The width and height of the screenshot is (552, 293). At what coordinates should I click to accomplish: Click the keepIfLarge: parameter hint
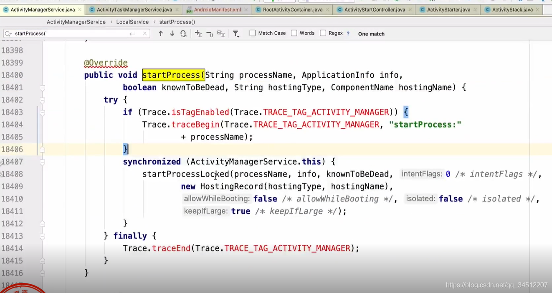205,211
